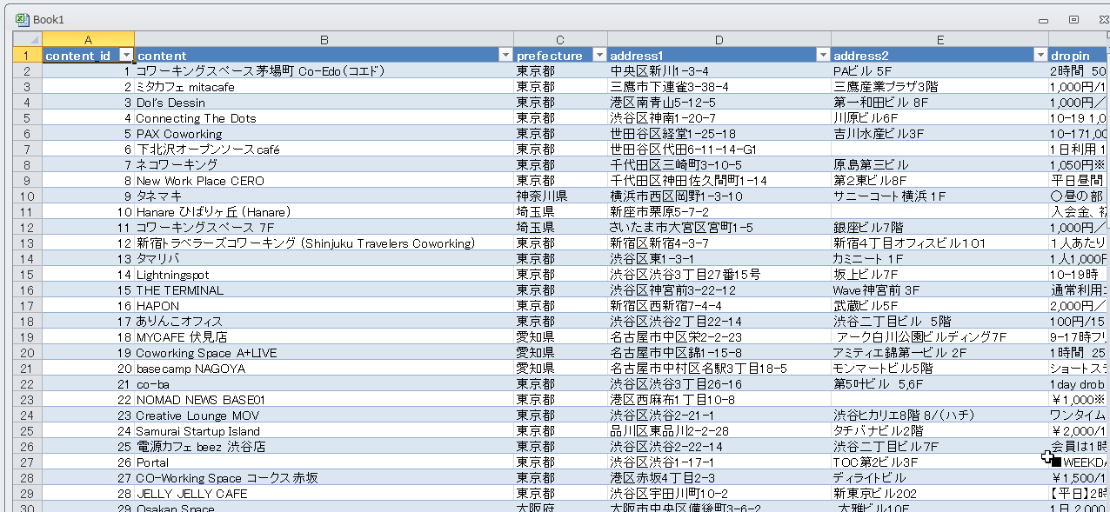Click the cell 'HAPON'

(x=324, y=305)
